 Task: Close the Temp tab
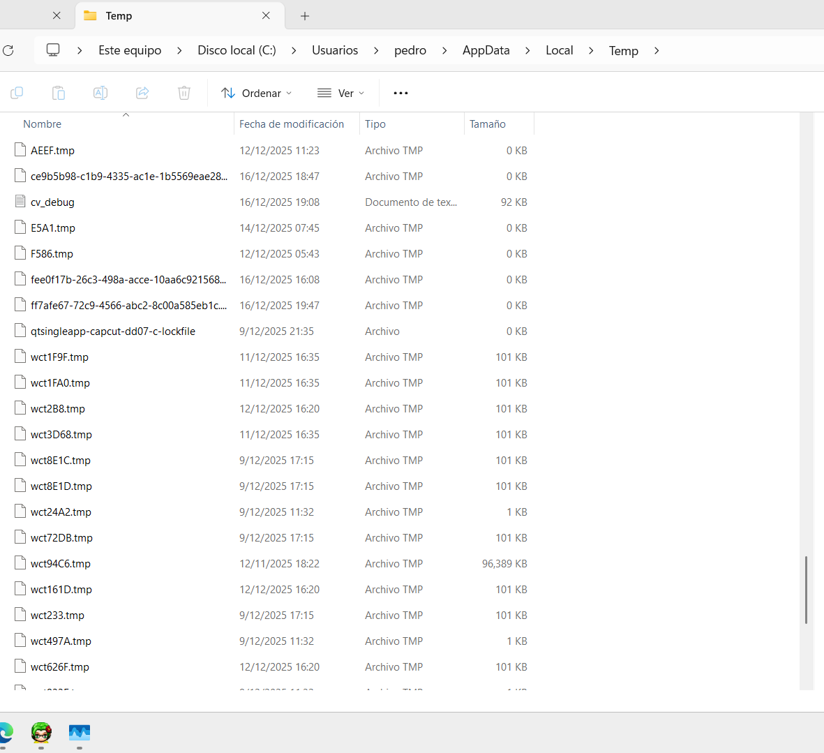(x=266, y=16)
